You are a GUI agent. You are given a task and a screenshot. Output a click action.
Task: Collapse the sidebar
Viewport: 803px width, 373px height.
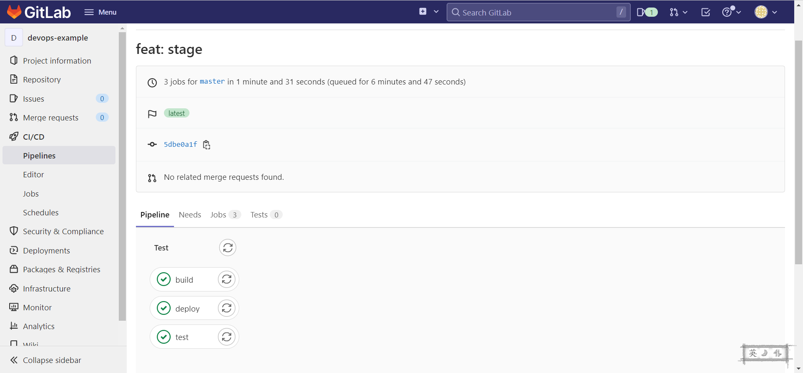pyautogui.click(x=46, y=360)
